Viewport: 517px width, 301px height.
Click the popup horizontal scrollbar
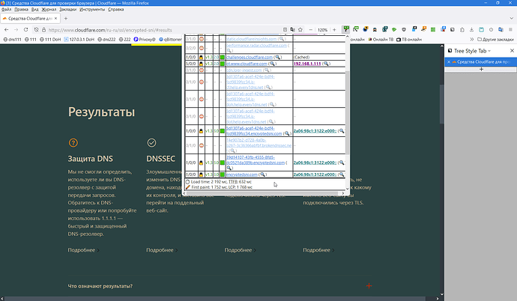[x=263, y=193]
